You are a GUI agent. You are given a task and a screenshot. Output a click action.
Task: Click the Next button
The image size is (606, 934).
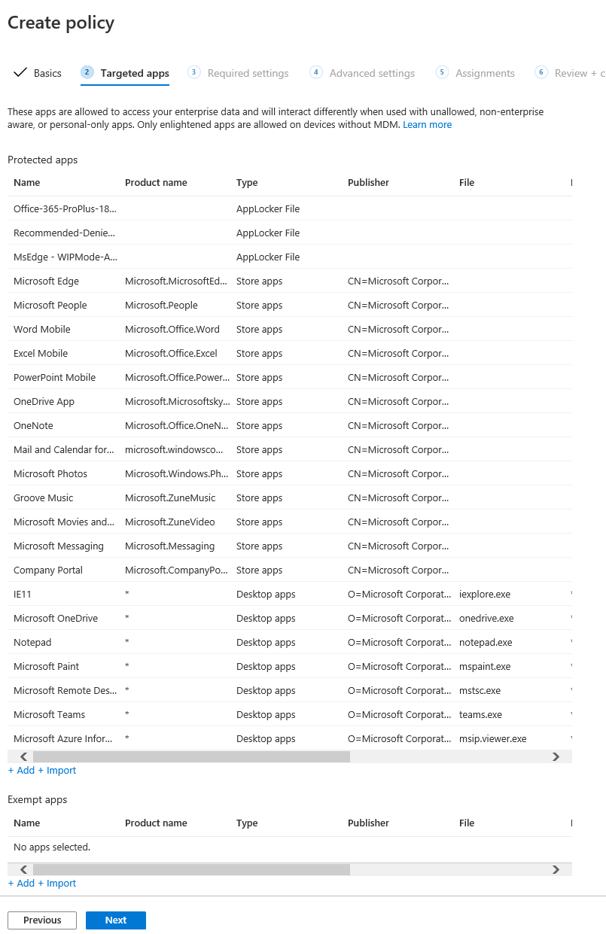click(115, 920)
